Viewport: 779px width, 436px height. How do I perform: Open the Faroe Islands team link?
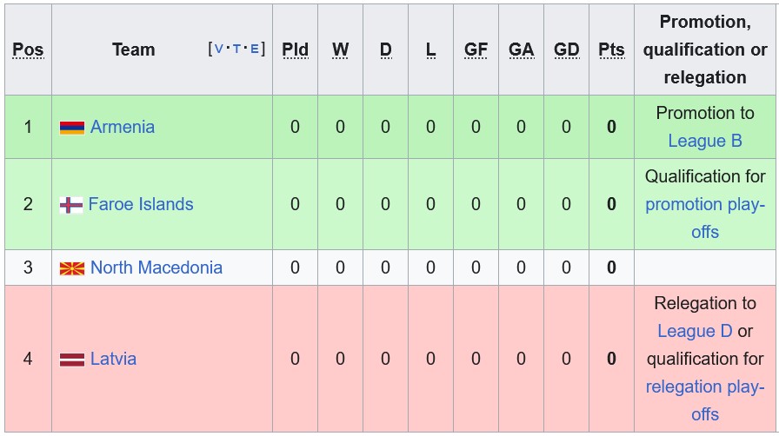tap(141, 204)
